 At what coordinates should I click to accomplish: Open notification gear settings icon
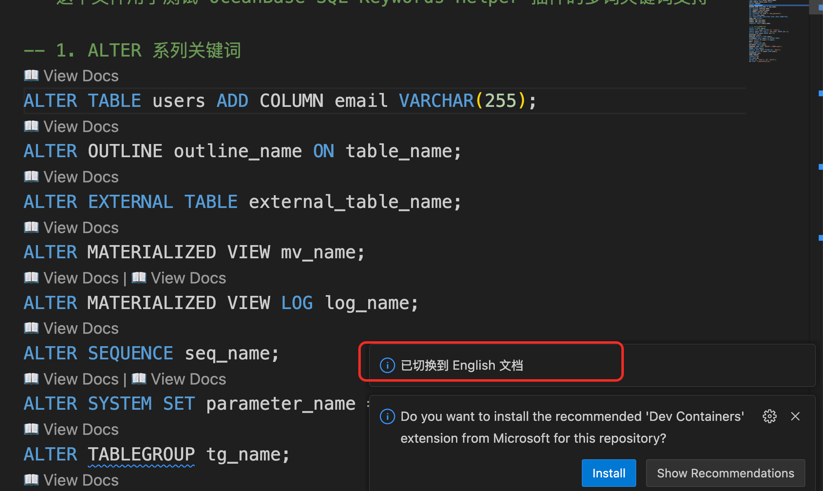point(769,416)
